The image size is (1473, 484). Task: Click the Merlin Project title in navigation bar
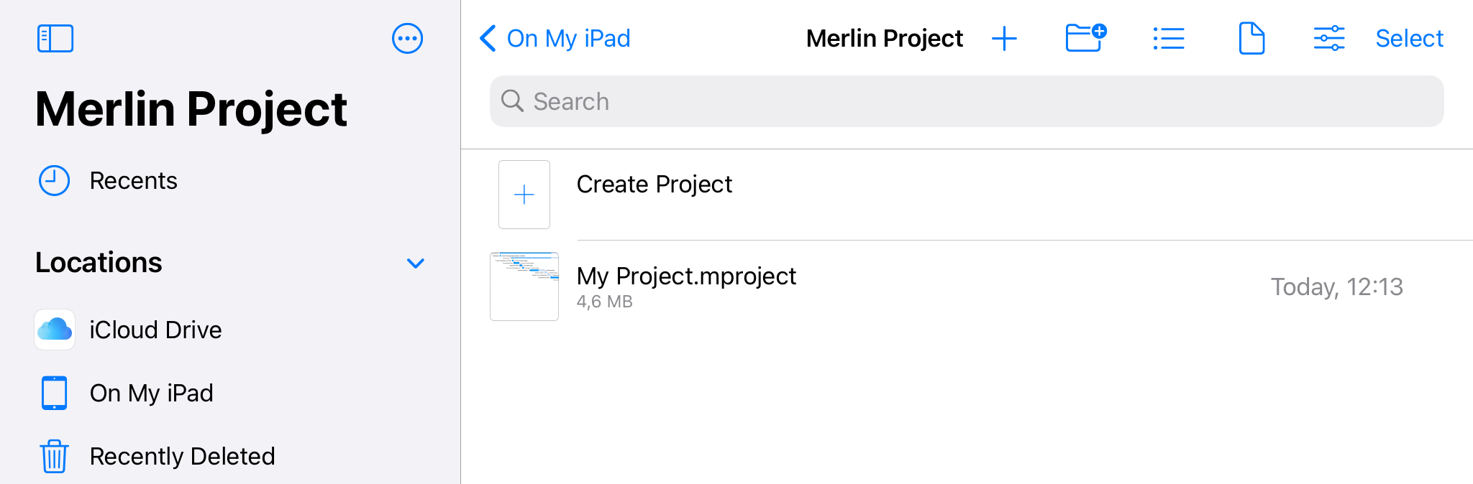[885, 39]
